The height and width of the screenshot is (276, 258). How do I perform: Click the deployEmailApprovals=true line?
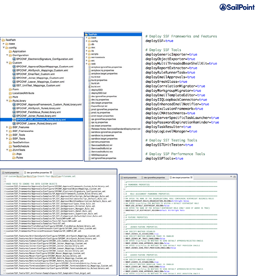tap(170, 77)
